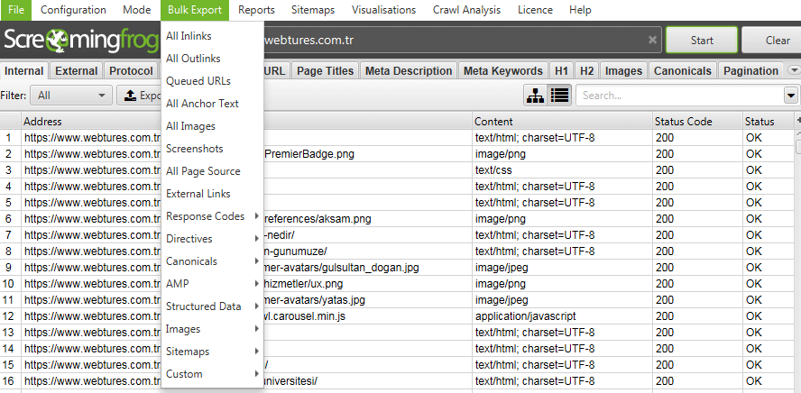801x393 pixels.
Task: Open the Visualisations menu
Action: click(383, 10)
